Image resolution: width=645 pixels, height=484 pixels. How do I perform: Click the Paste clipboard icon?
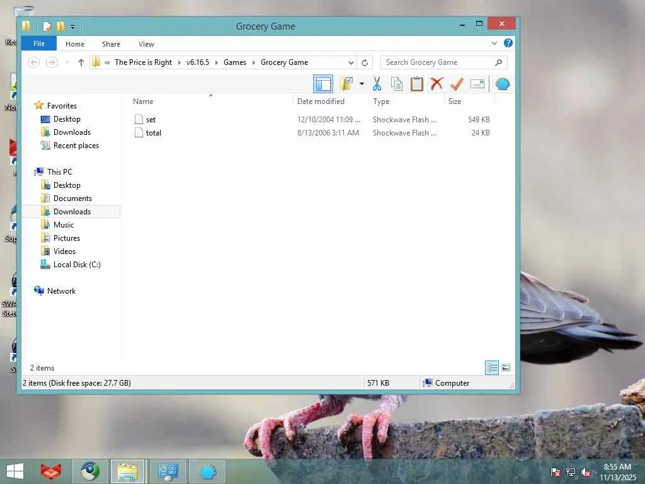coord(417,84)
